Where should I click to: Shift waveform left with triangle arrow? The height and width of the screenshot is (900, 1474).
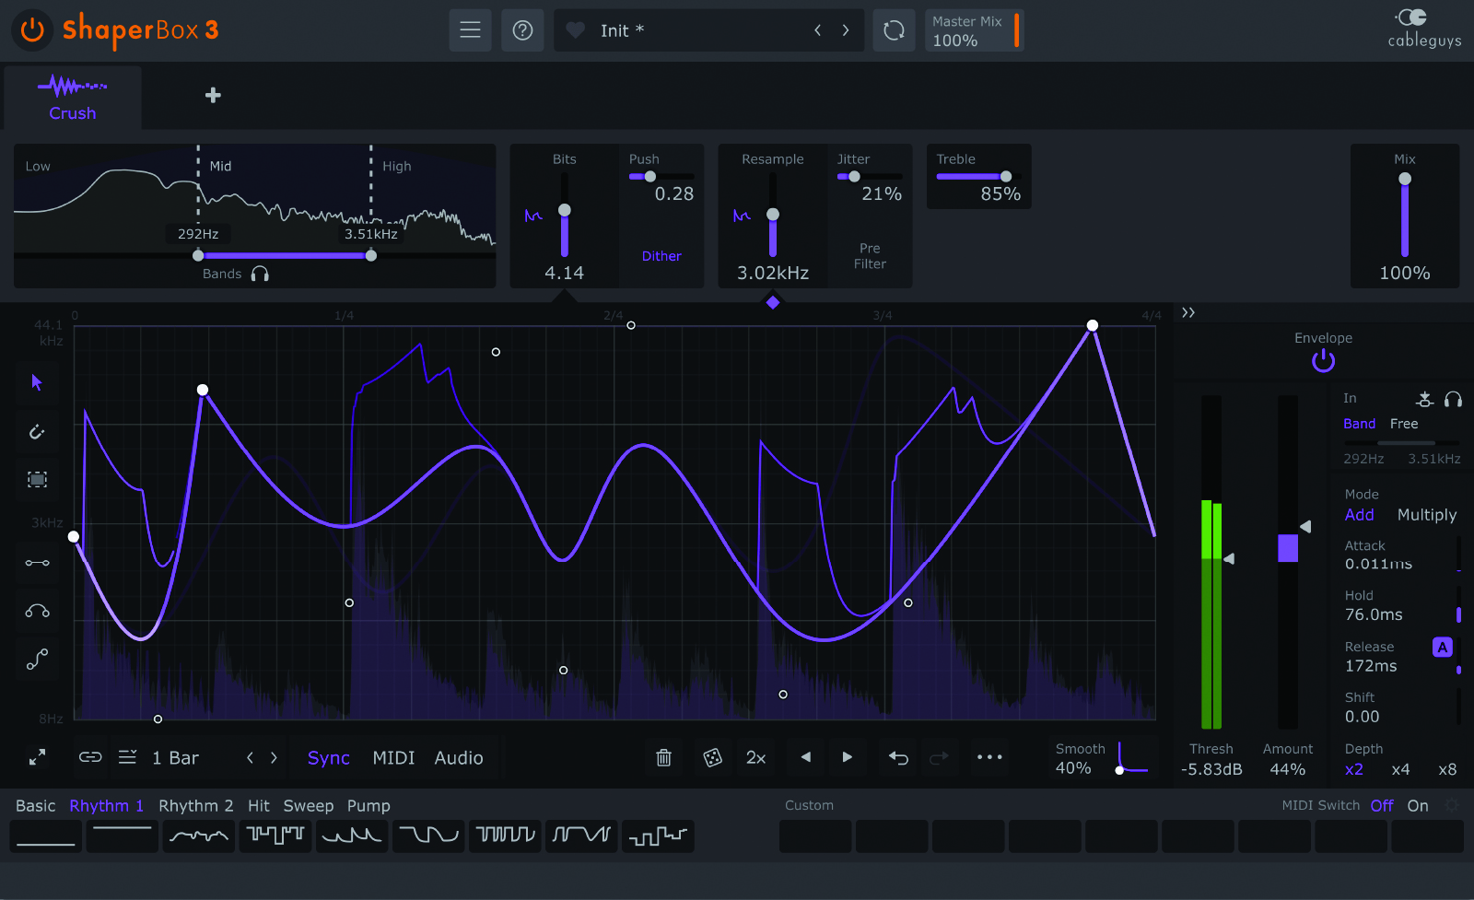[806, 757]
